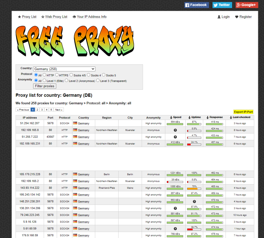Sort by Last checked arrow
The image size is (264, 238).
[231, 117]
